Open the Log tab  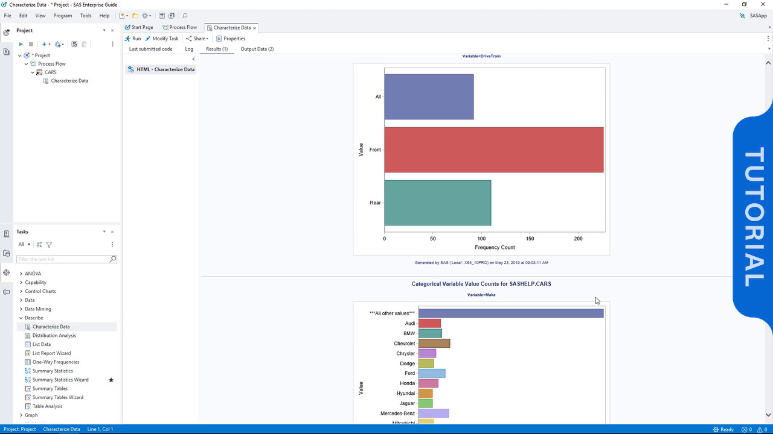tap(189, 49)
